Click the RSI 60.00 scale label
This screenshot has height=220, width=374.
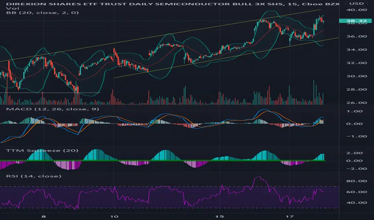pyautogui.click(x=357, y=192)
